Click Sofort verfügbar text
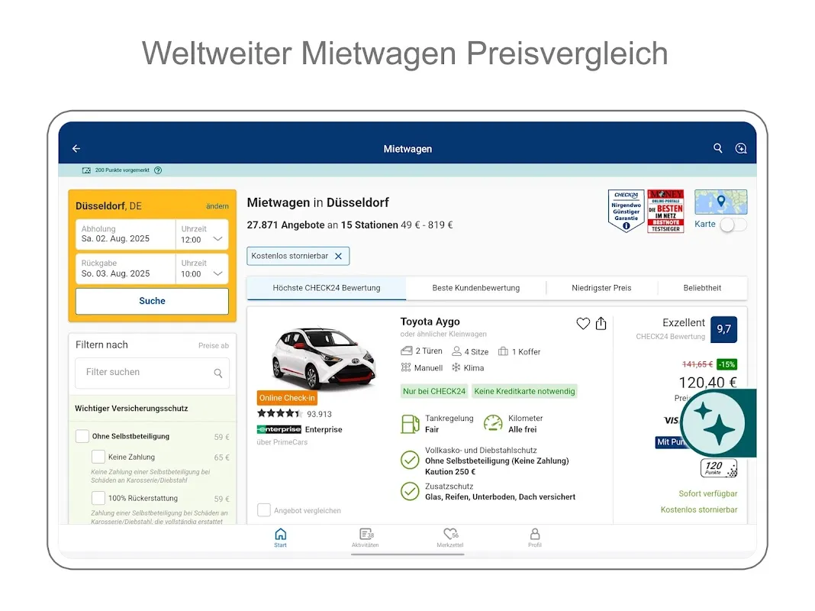815x611 pixels. [708, 494]
